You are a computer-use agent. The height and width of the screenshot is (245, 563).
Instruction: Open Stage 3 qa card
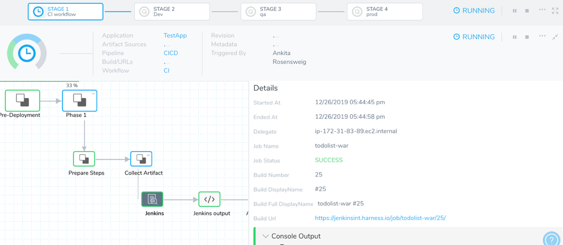pyautogui.click(x=278, y=12)
